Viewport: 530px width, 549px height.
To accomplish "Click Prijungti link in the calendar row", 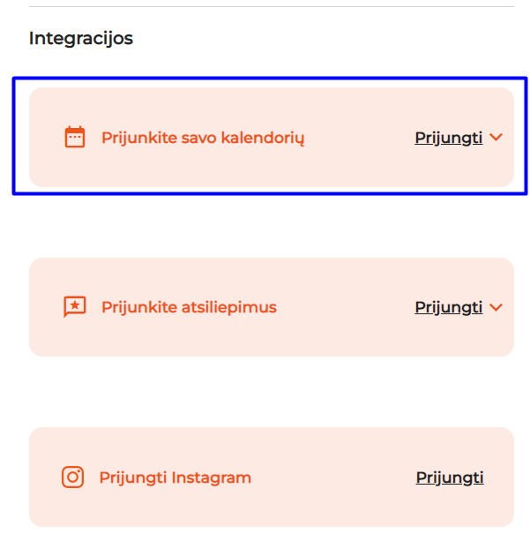I will 448,138.
